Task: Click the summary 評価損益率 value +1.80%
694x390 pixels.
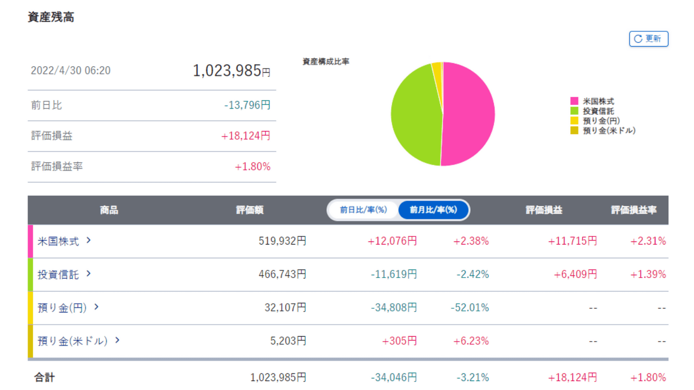Action: tap(253, 167)
